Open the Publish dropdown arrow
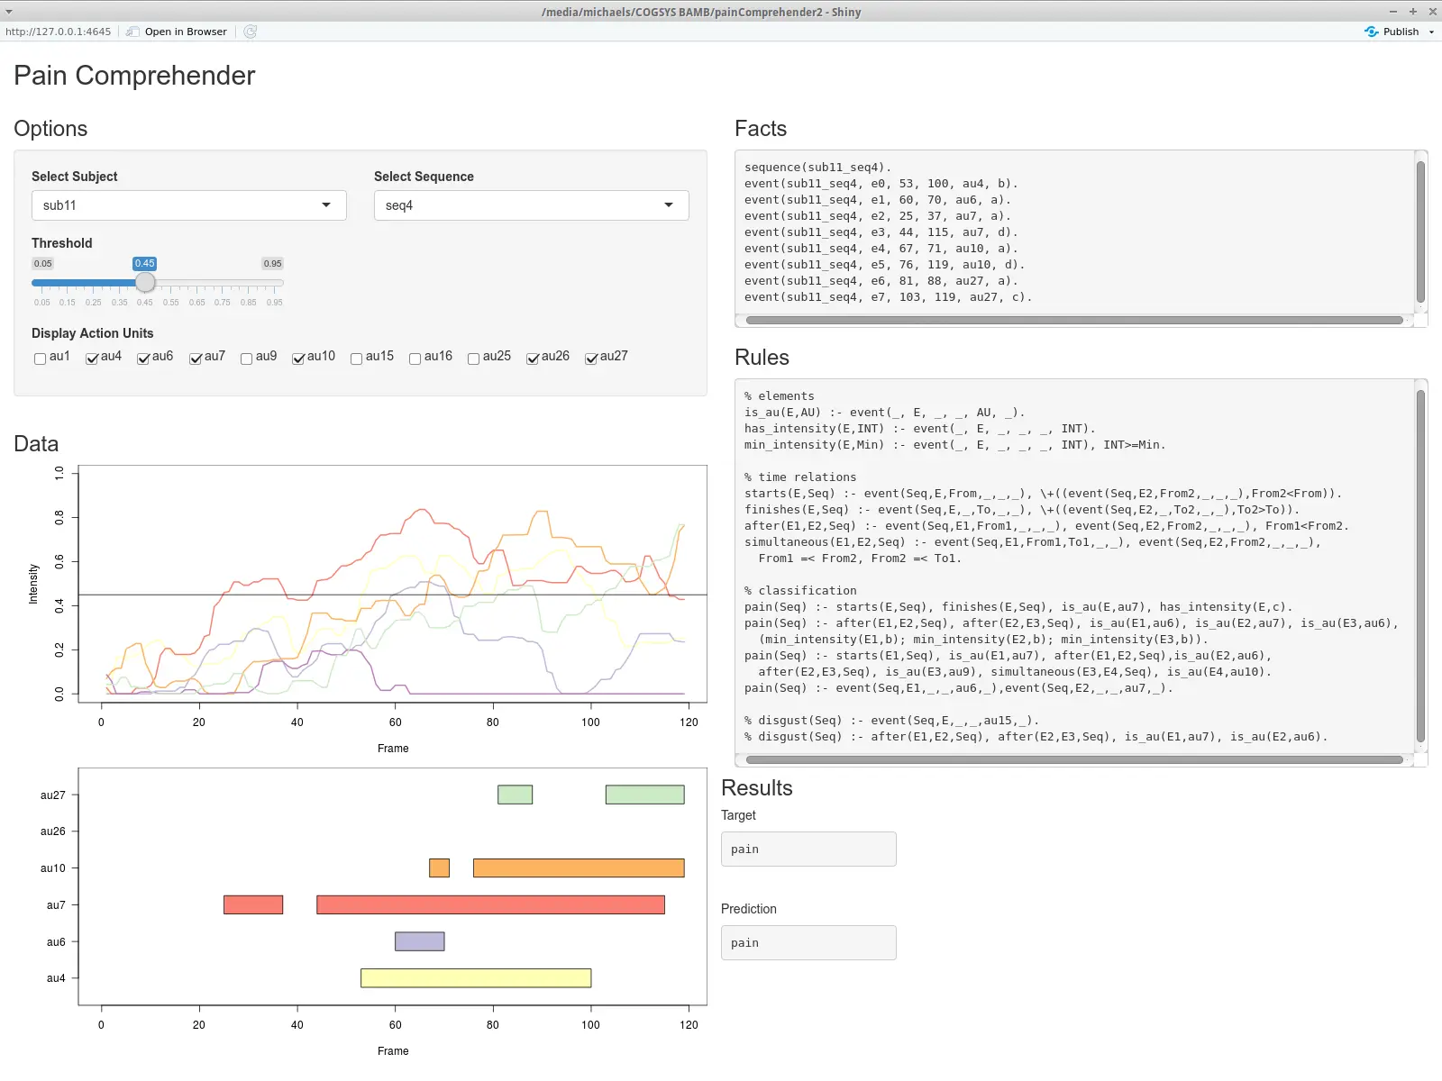Screen dimensions: 1442x1081 click(x=1431, y=32)
